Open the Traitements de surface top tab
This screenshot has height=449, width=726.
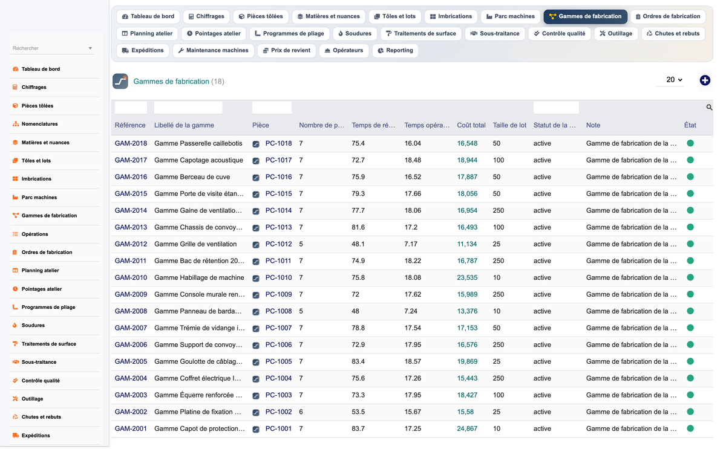[x=421, y=33]
